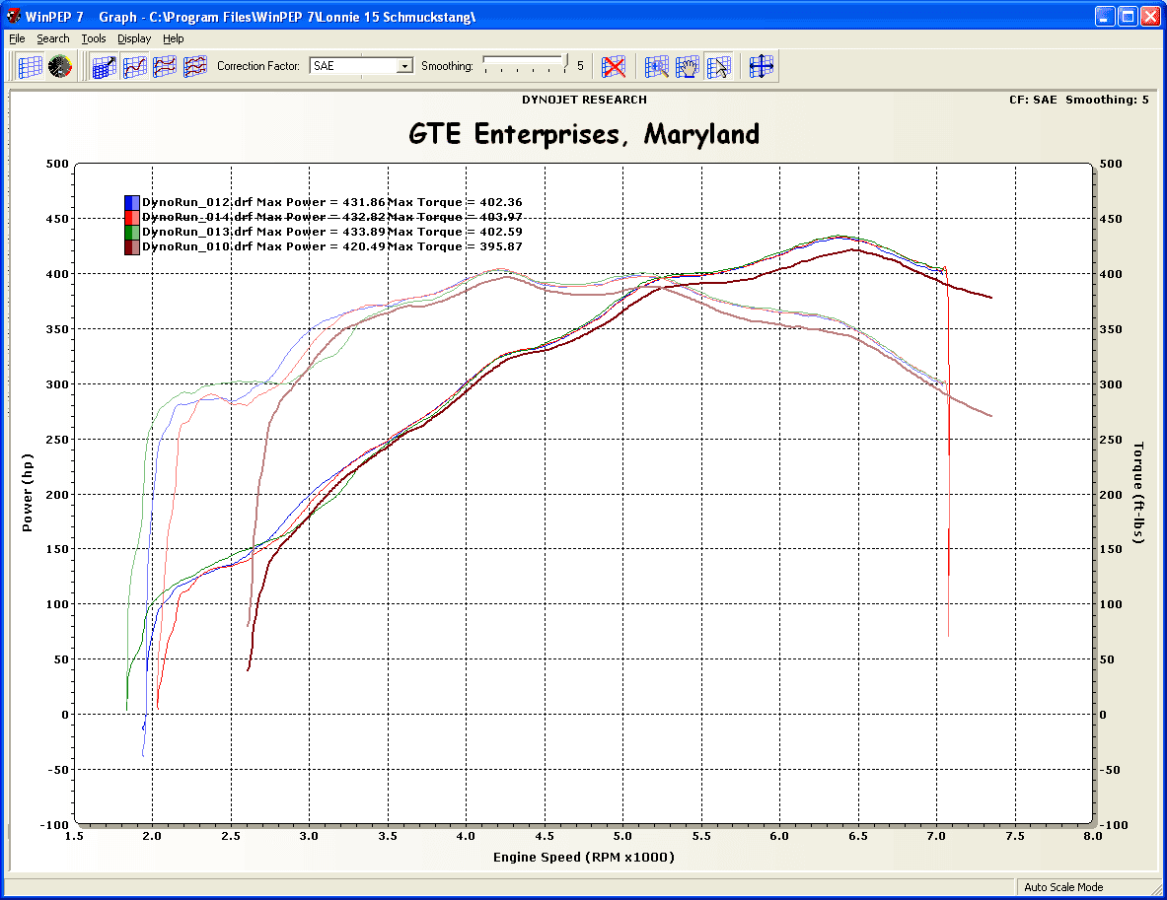1167x900 pixels.
Task: Expand the Correction Factor dropdown arrow
Action: (404, 66)
